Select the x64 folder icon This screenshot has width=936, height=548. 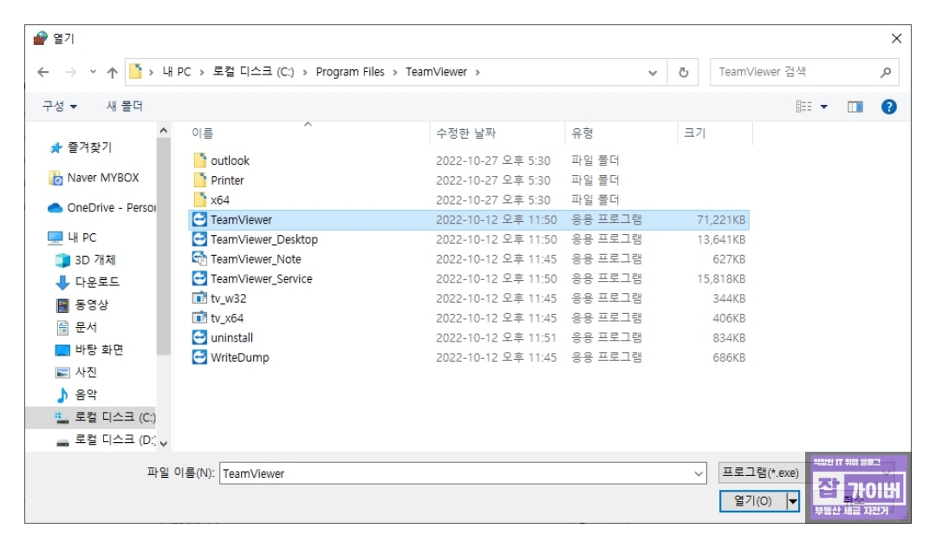pos(200,199)
